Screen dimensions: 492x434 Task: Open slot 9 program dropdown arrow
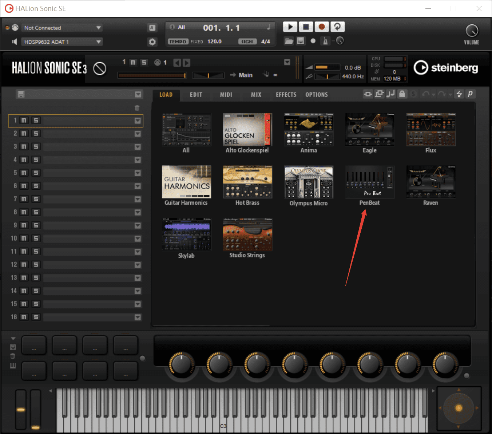(x=138, y=226)
